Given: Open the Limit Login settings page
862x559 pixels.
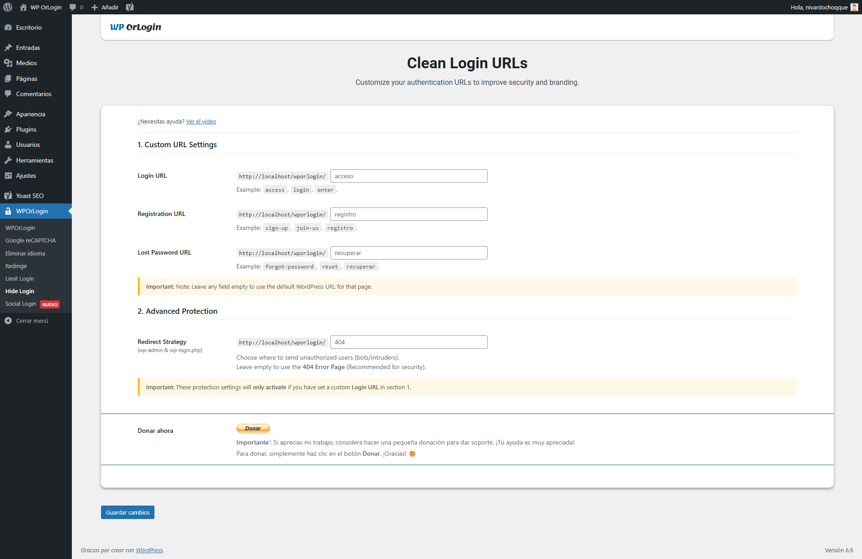Looking at the screenshot, I should 19,278.
